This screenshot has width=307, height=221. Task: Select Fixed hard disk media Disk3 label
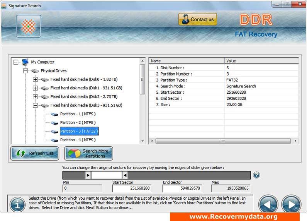pos(87,105)
